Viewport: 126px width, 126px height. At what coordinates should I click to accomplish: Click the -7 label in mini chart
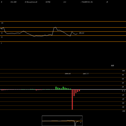tap(81, 119)
